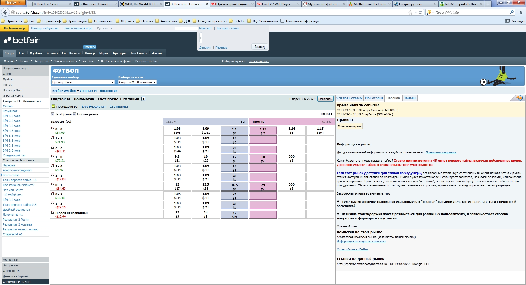This screenshot has width=526, height=285.
Task: Open the Live Результат link
Action: click(x=94, y=107)
